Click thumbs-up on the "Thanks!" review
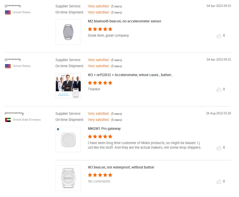Viewport: 239px width, 197px height. (x=219, y=90)
